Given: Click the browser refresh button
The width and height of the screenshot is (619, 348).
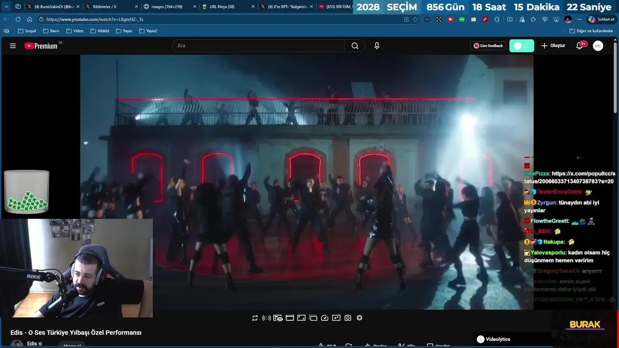Looking at the screenshot, I should point(18,19).
